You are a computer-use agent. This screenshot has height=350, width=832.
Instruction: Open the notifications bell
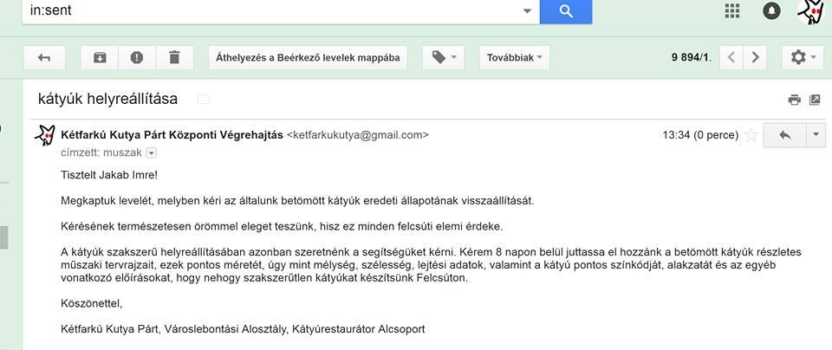coord(771,10)
